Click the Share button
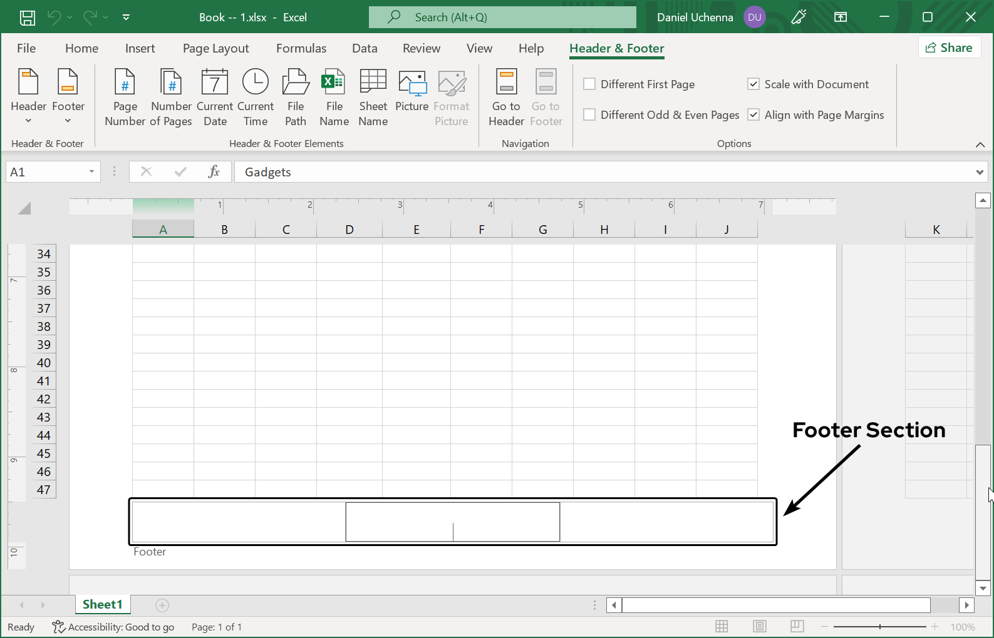Image resolution: width=994 pixels, height=638 pixels. point(949,48)
